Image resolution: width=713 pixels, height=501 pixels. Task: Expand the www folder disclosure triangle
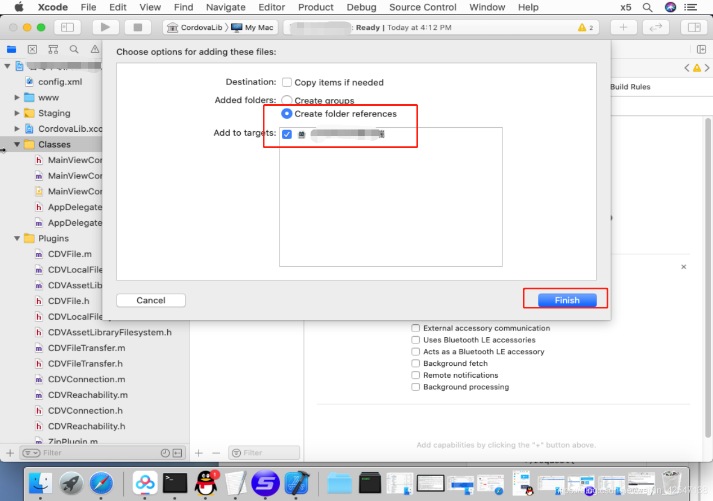point(17,97)
